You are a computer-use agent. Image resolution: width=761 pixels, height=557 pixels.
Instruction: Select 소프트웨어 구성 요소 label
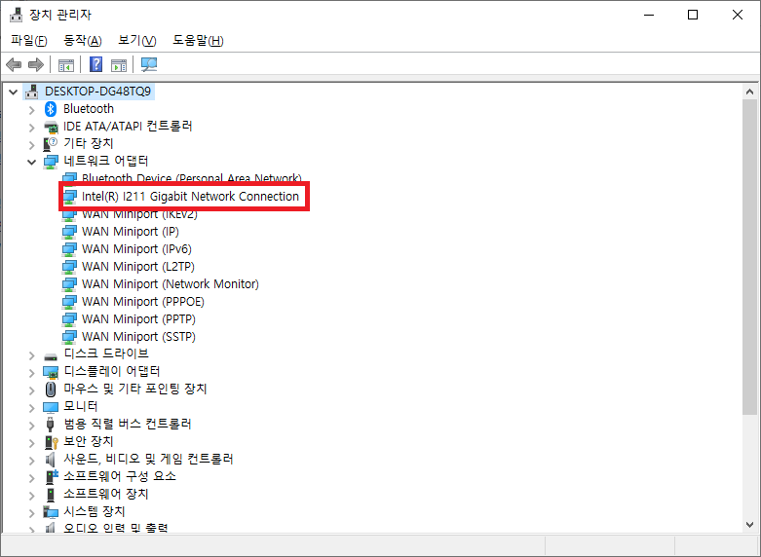click(120, 476)
